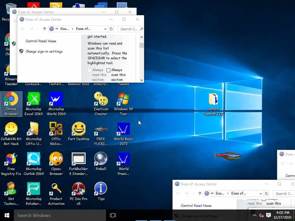Click Ease of... breadcrumb in front window

point(83,29)
